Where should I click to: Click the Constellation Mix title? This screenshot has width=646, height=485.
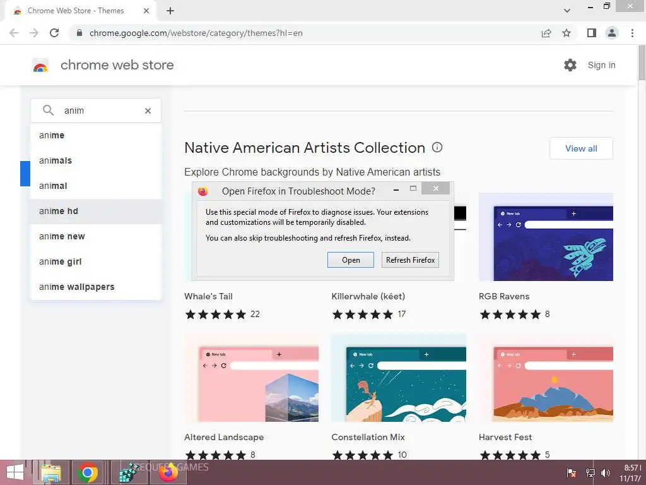(x=368, y=437)
